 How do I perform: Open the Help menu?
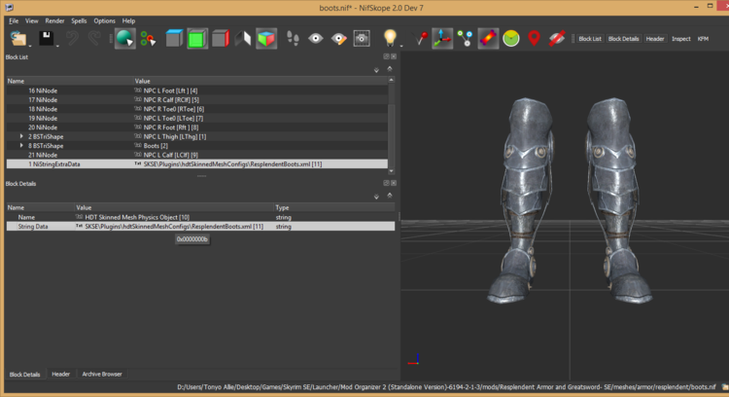tap(128, 21)
